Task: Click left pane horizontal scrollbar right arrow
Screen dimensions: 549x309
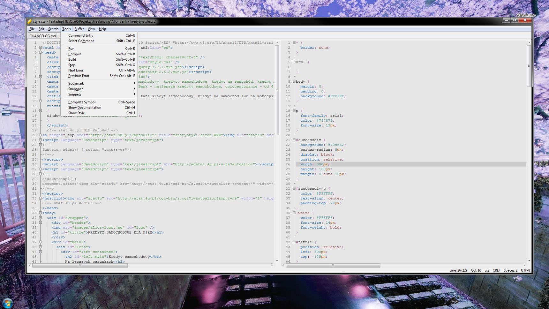Action: (x=272, y=265)
